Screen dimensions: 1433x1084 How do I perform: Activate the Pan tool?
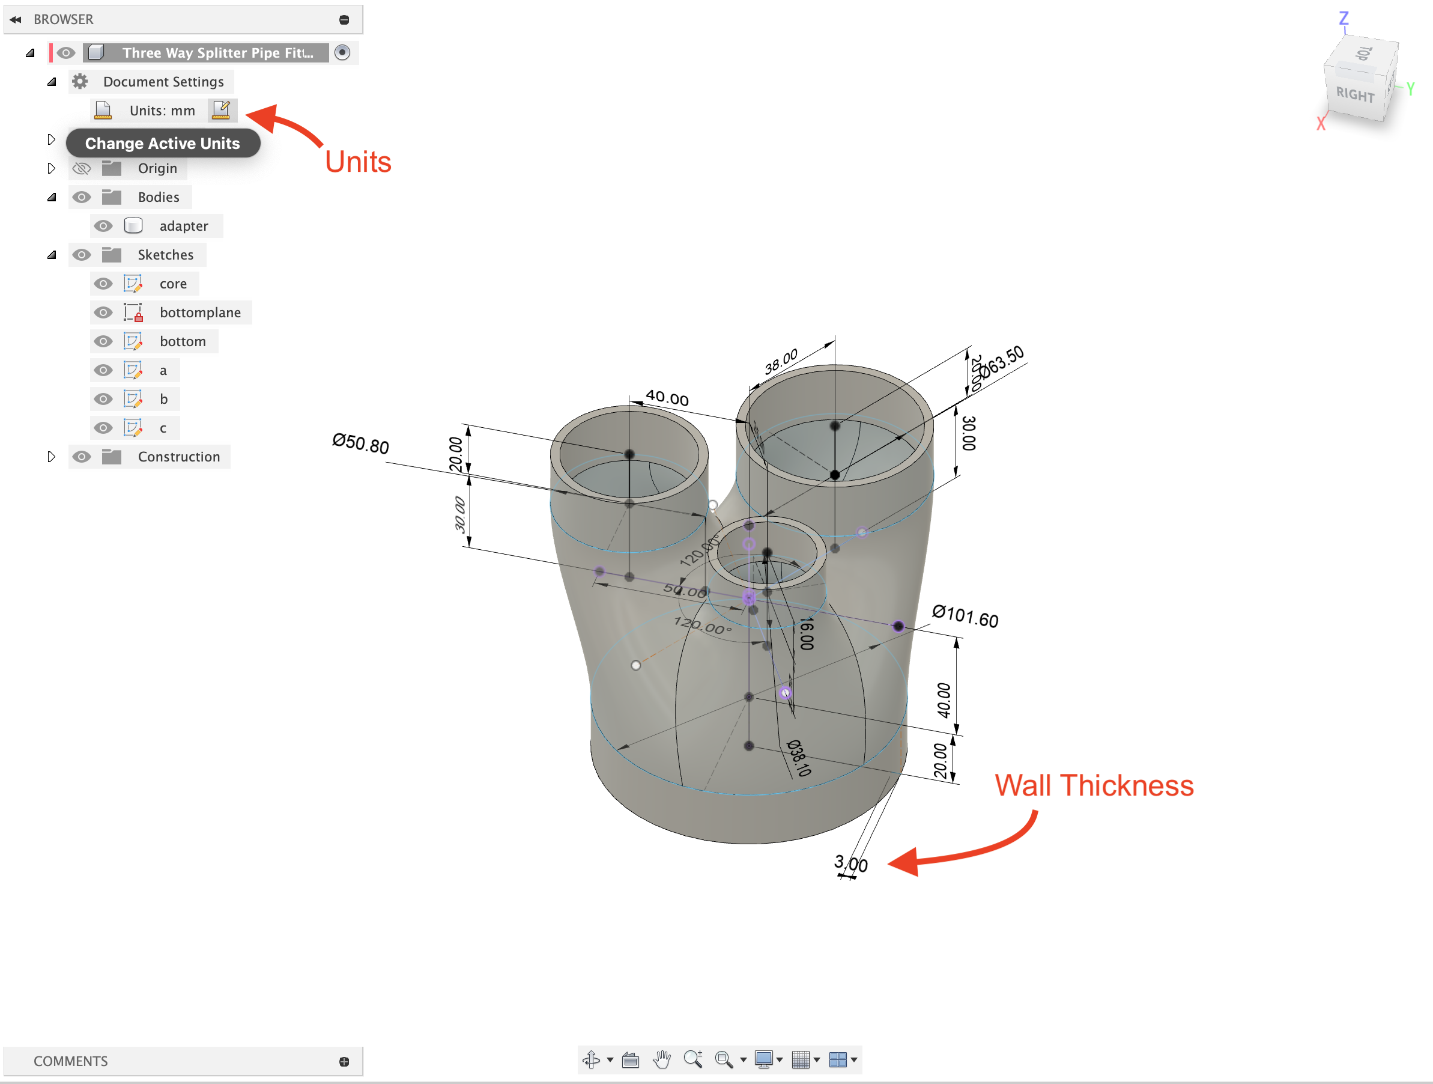661,1060
